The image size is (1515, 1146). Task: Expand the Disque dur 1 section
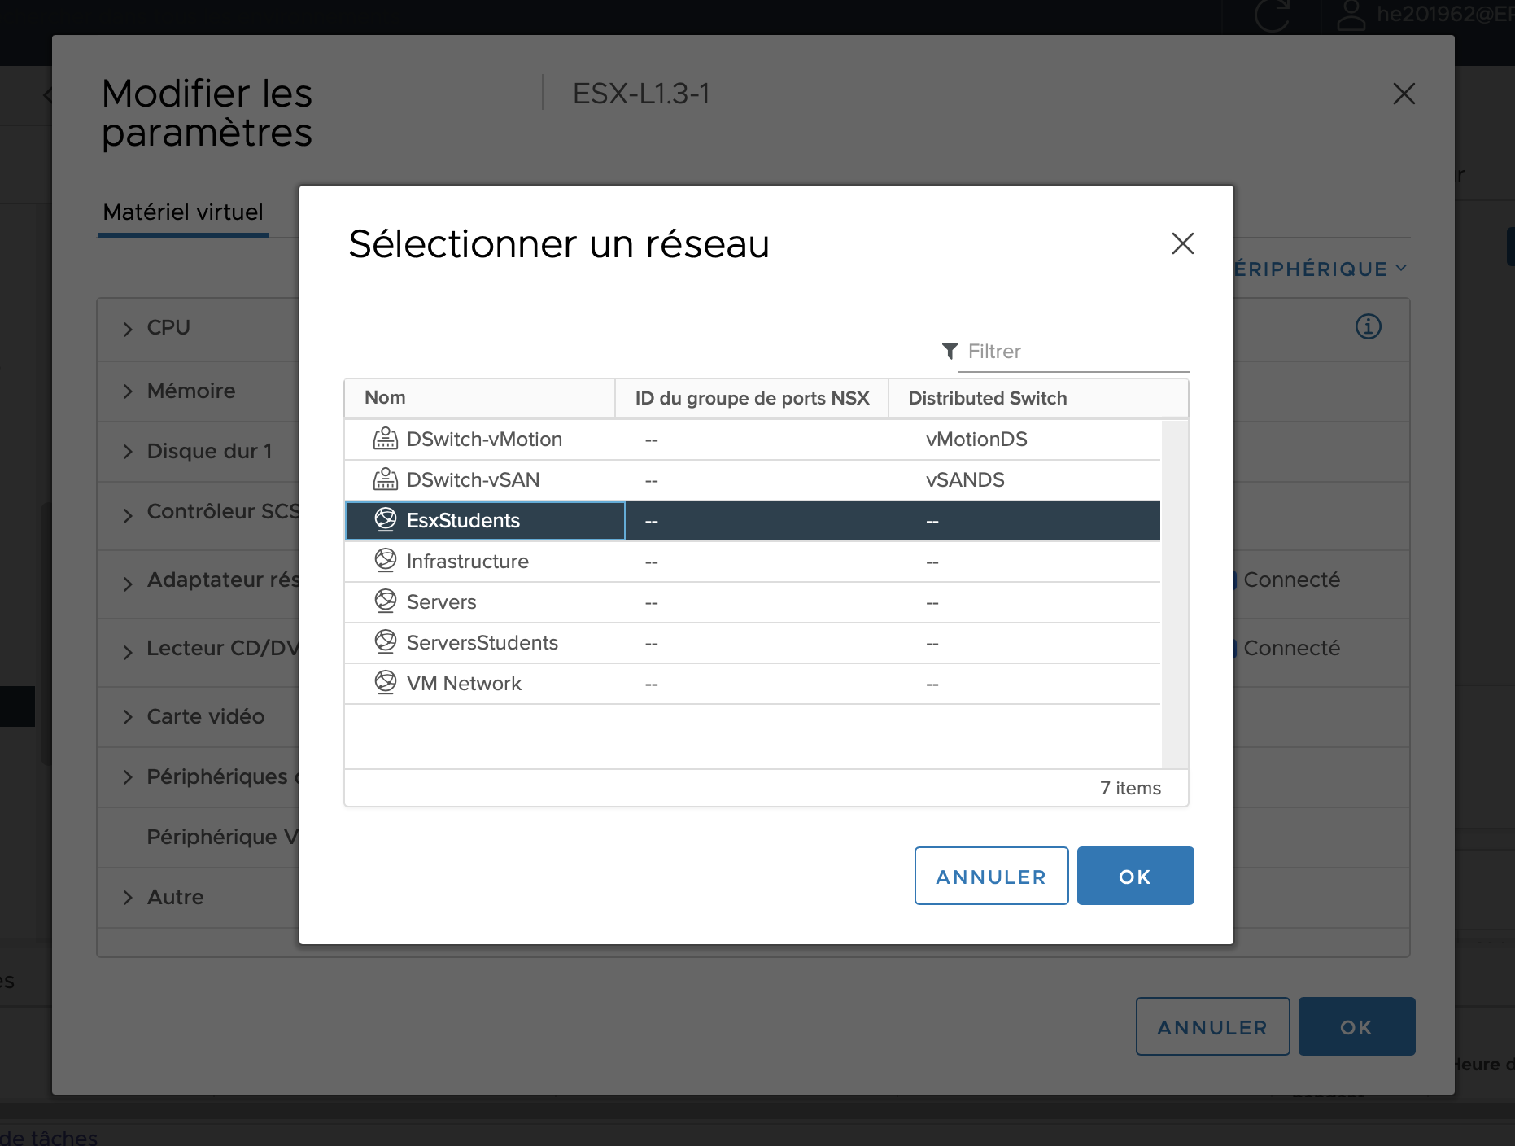click(128, 452)
